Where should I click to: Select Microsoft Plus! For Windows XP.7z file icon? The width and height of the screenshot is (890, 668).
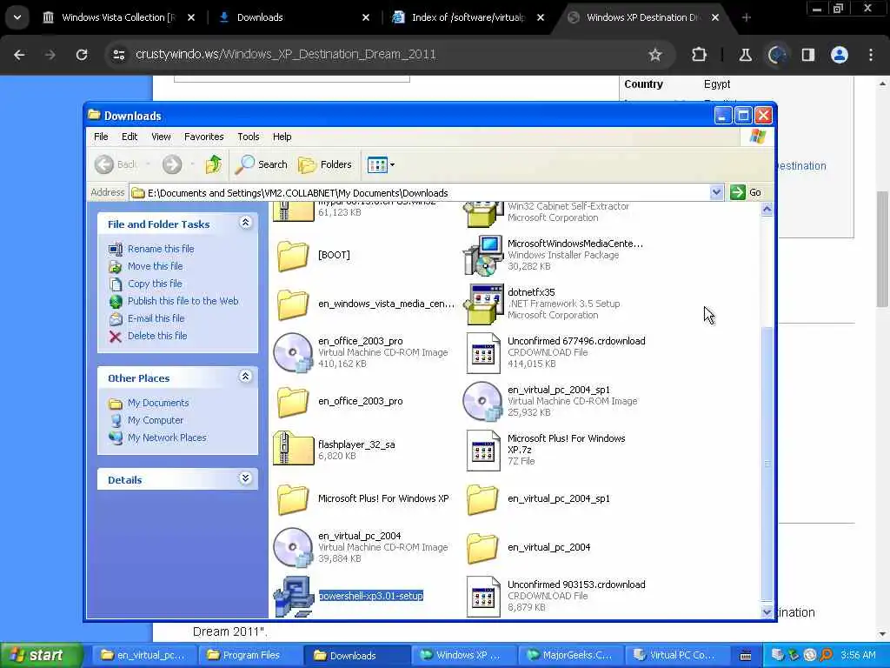pyautogui.click(x=483, y=451)
